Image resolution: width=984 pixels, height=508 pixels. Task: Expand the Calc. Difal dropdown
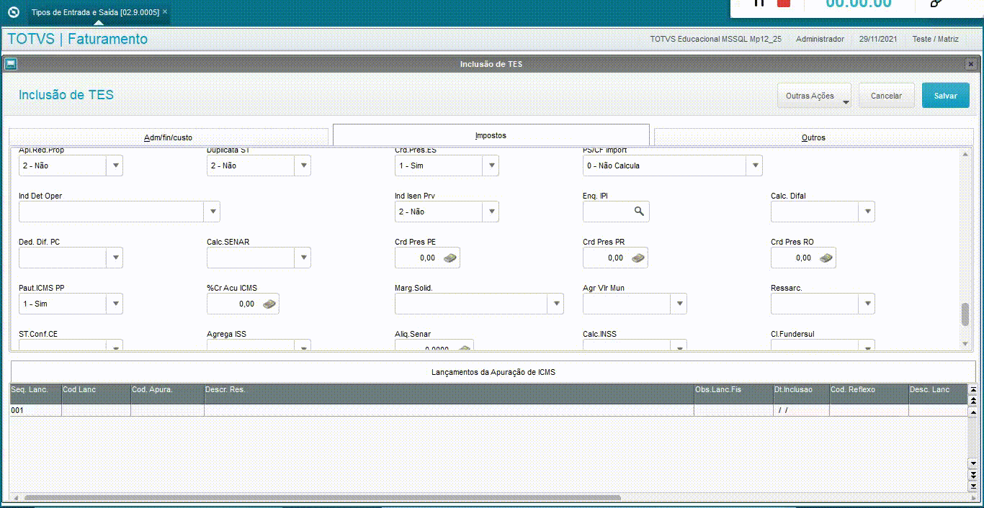pos(867,212)
